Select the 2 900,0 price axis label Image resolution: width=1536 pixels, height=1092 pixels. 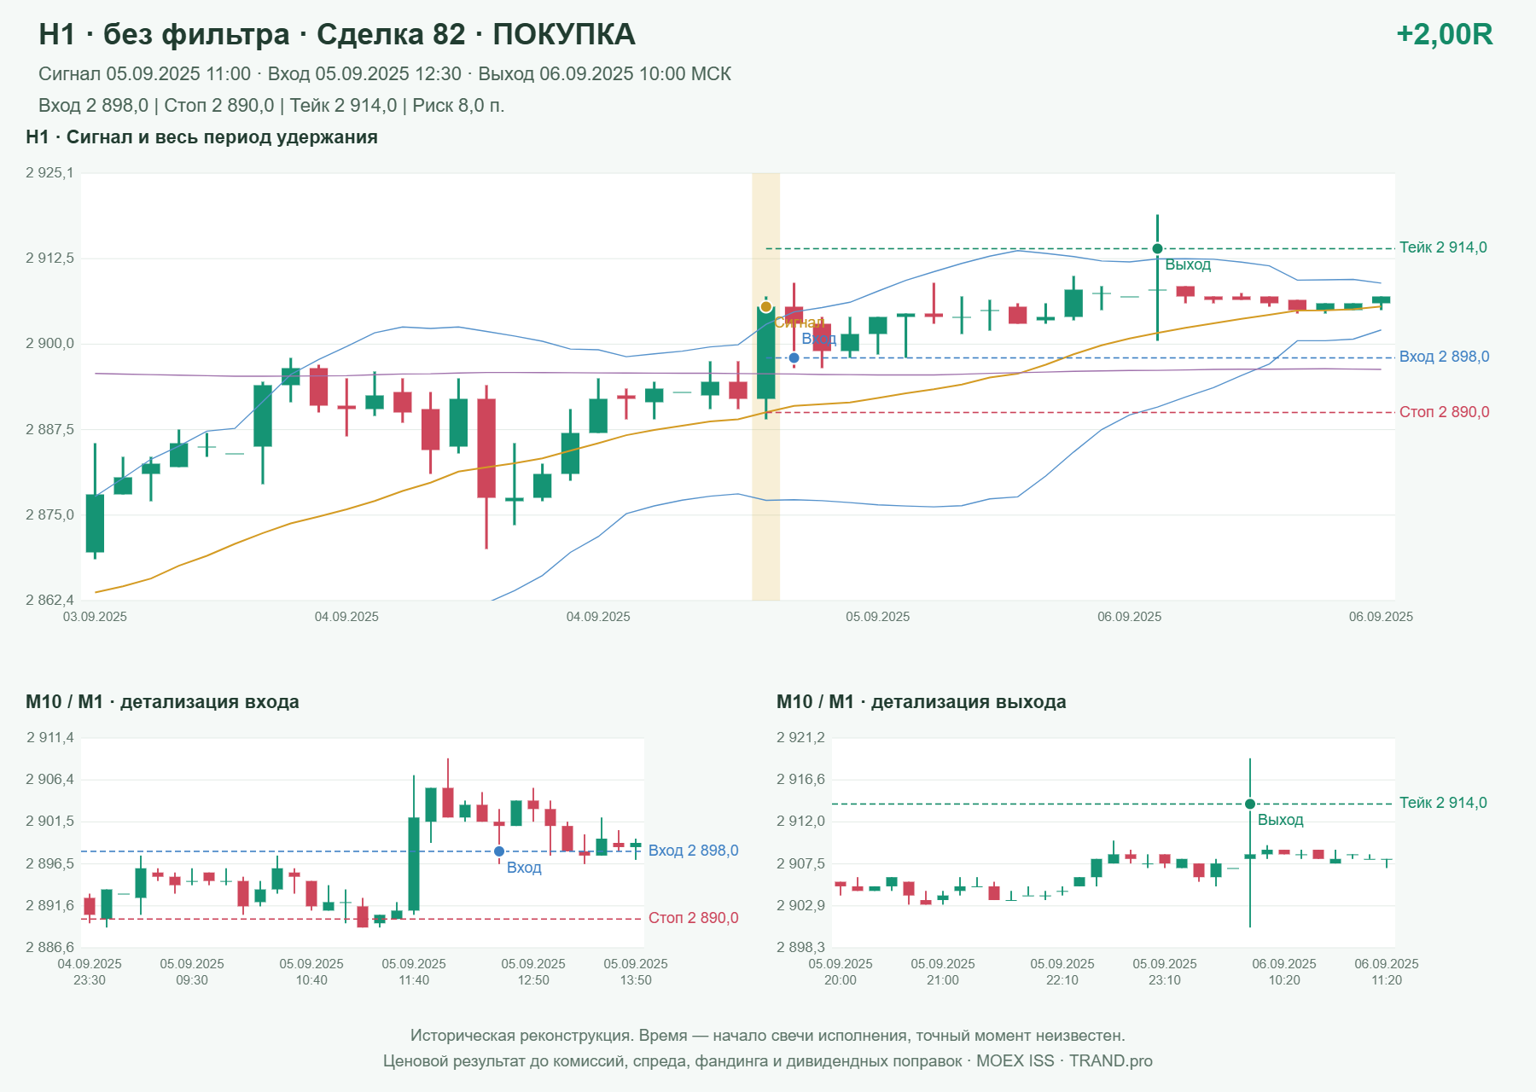coord(49,344)
